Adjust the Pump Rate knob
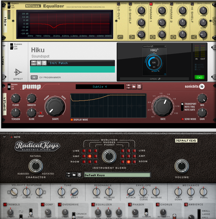The height and width of the screenshot is (219, 216). pyautogui.click(x=163, y=107)
